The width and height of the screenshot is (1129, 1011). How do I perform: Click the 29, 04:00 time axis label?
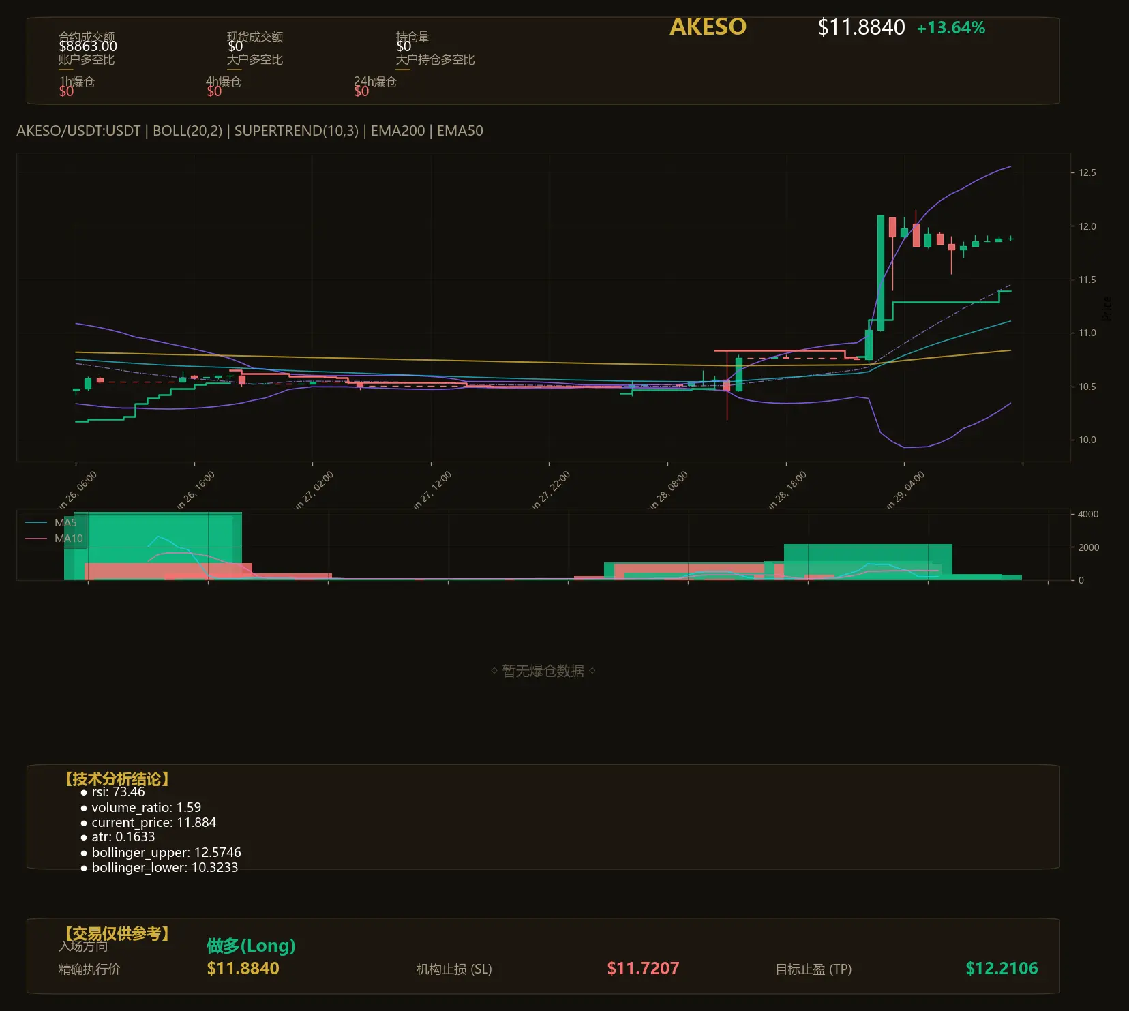coord(905,489)
